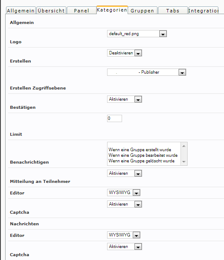The height and width of the screenshot is (260, 224).
Task: Expand the first Editor WYSIWYG dropdown
Action: tap(123, 192)
